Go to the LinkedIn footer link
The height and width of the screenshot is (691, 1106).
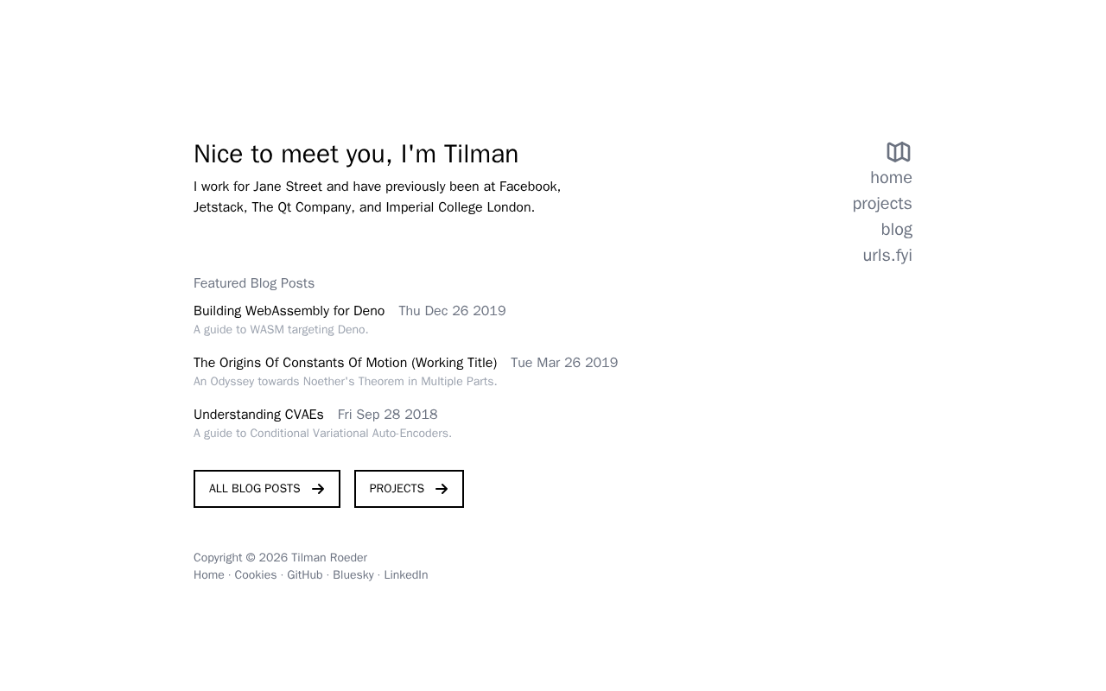405,575
